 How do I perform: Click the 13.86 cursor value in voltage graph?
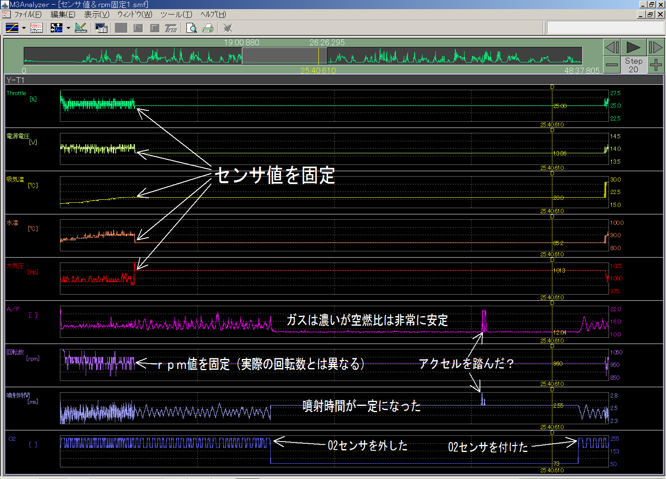[559, 154]
